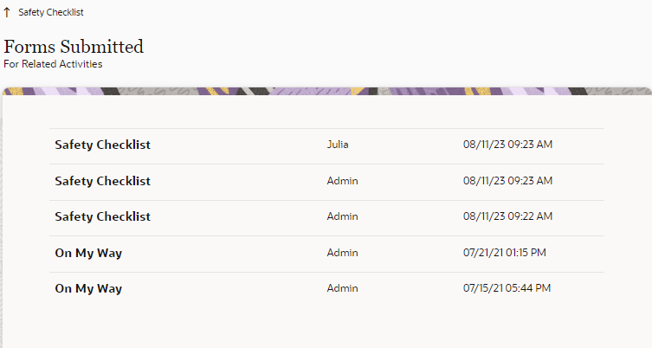Select the 07/15/21 05:44 PM timestamp
Screen dimensions: 652x348
pyautogui.click(x=507, y=288)
